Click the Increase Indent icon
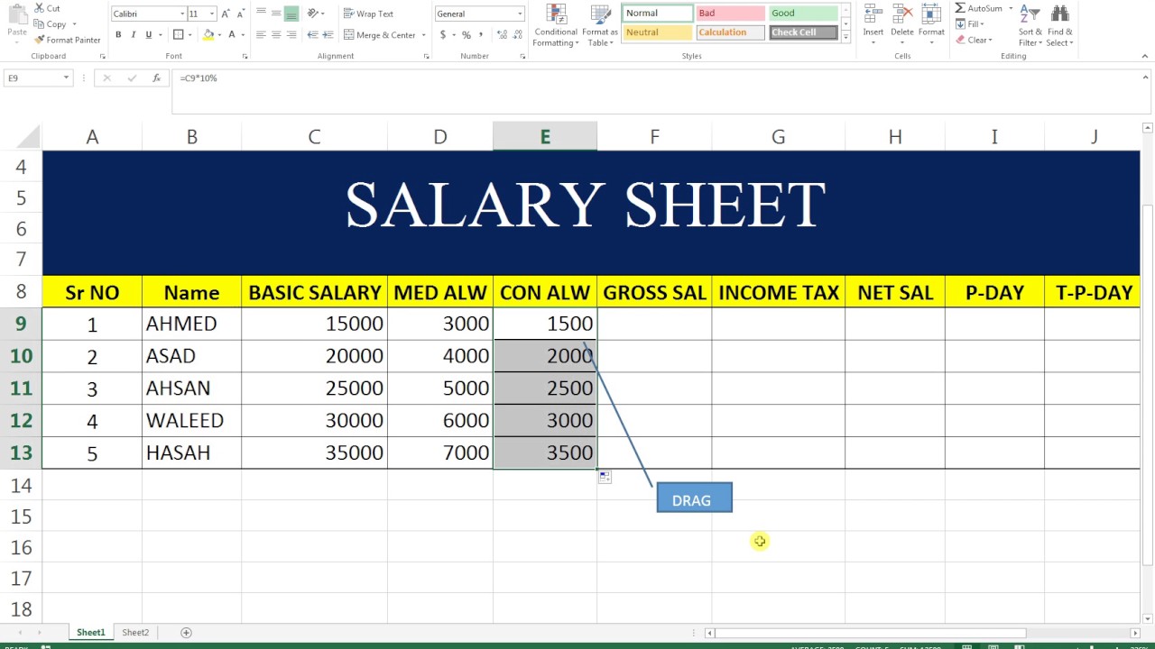 pos(327,34)
